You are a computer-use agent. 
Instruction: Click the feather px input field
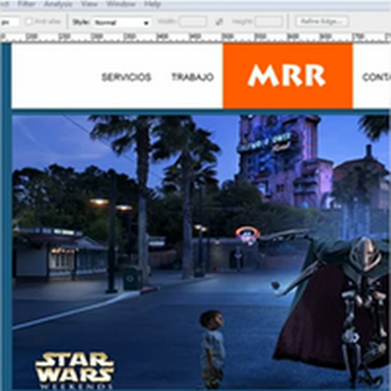(10, 22)
